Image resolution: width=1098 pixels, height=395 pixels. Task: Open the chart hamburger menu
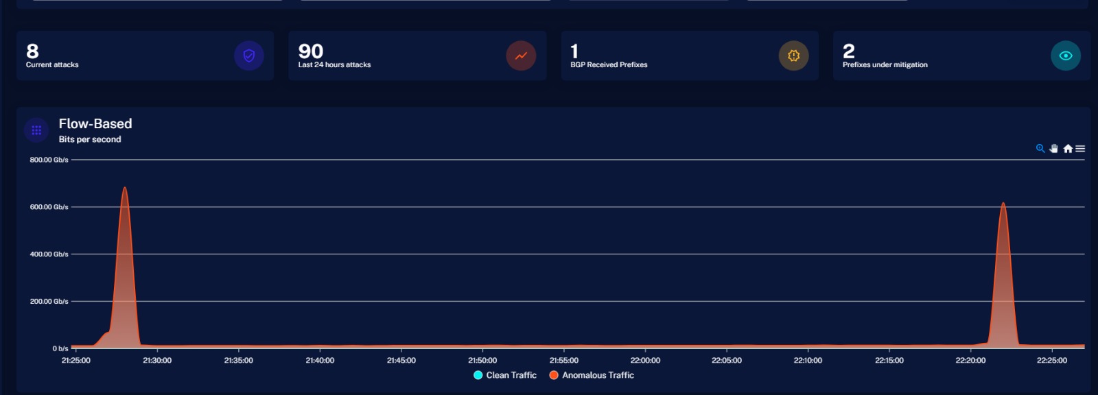click(1080, 148)
